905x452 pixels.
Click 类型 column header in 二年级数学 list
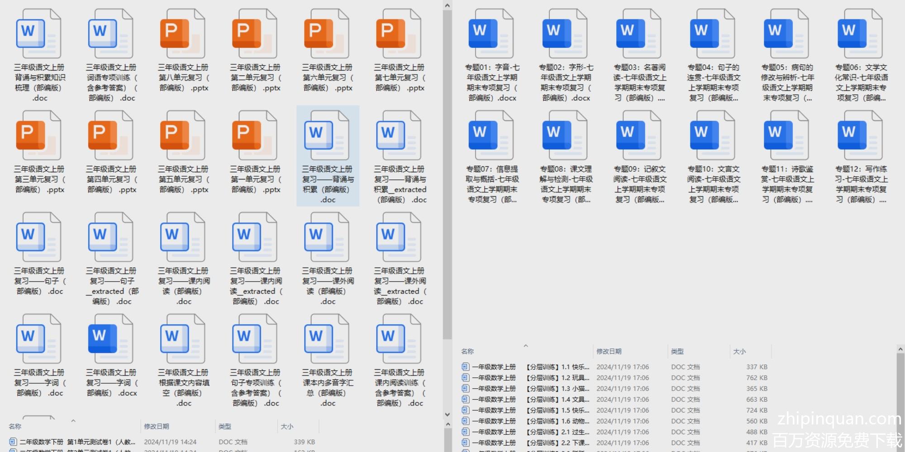[x=225, y=426]
